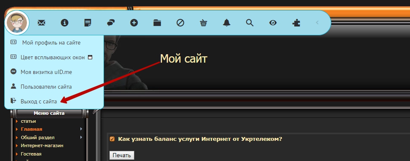The image size is (410, 161).
Task: Open the puzzle piece modules icon
Action: click(x=296, y=23)
